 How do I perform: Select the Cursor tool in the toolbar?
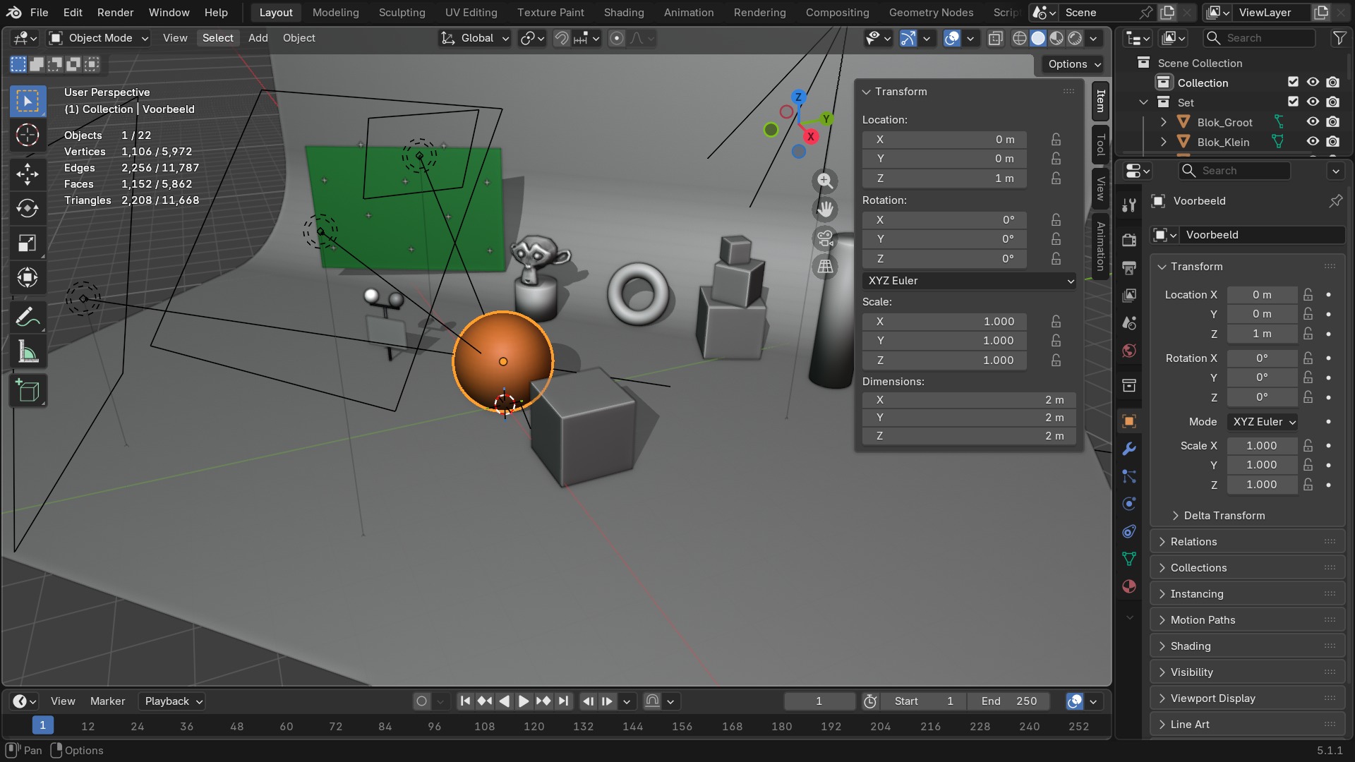[28, 135]
